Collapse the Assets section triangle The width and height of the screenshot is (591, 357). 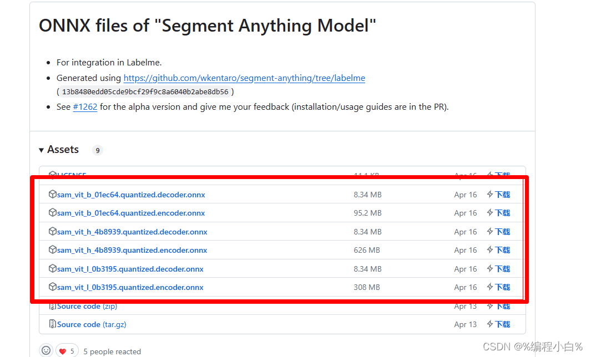pyautogui.click(x=41, y=150)
